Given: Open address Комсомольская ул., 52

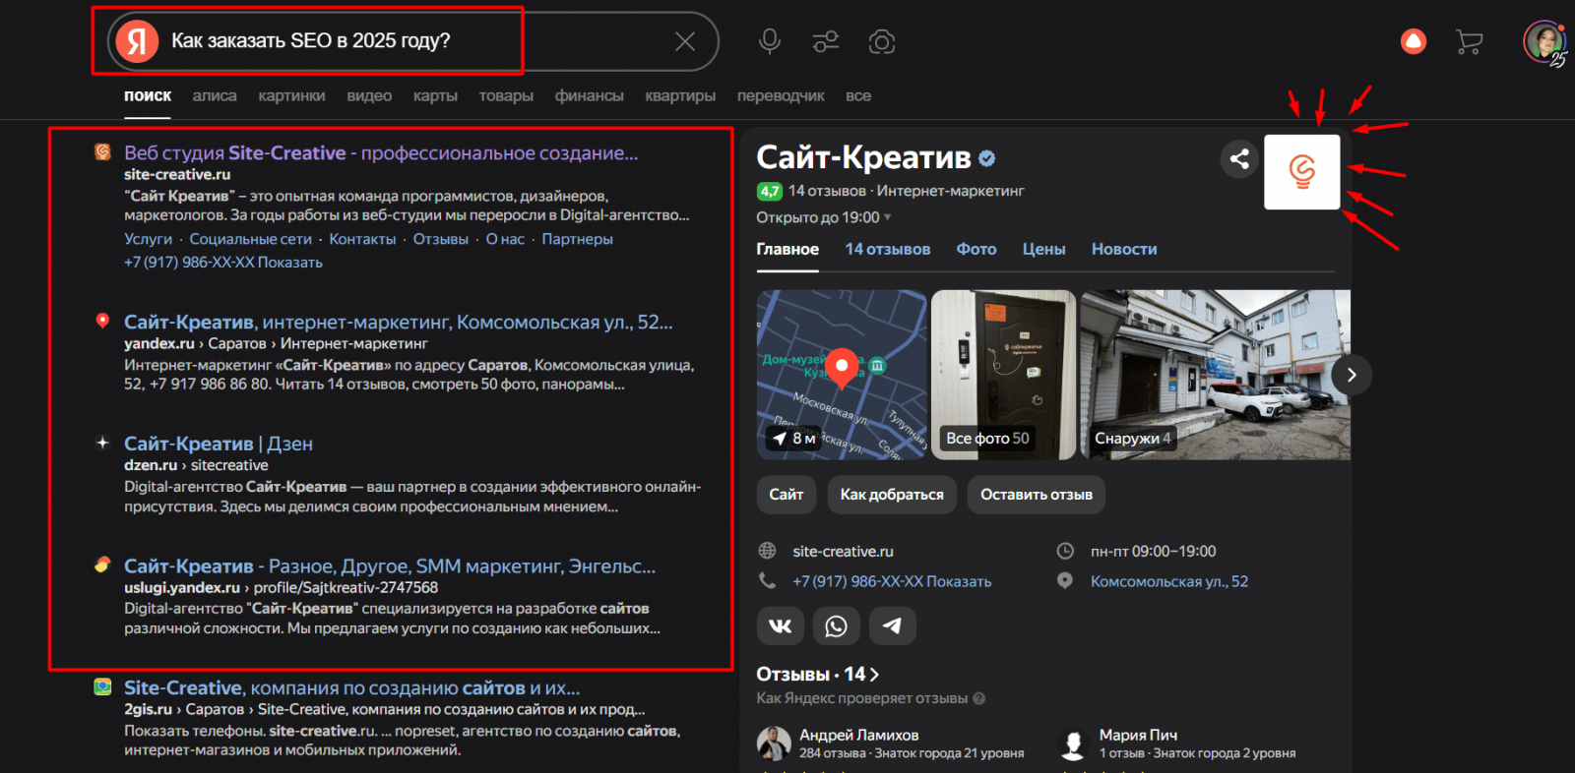Looking at the screenshot, I should 1169,582.
